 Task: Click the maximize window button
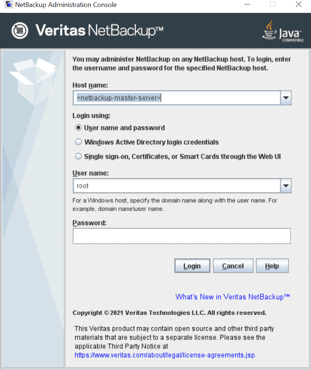[x=272, y=4]
